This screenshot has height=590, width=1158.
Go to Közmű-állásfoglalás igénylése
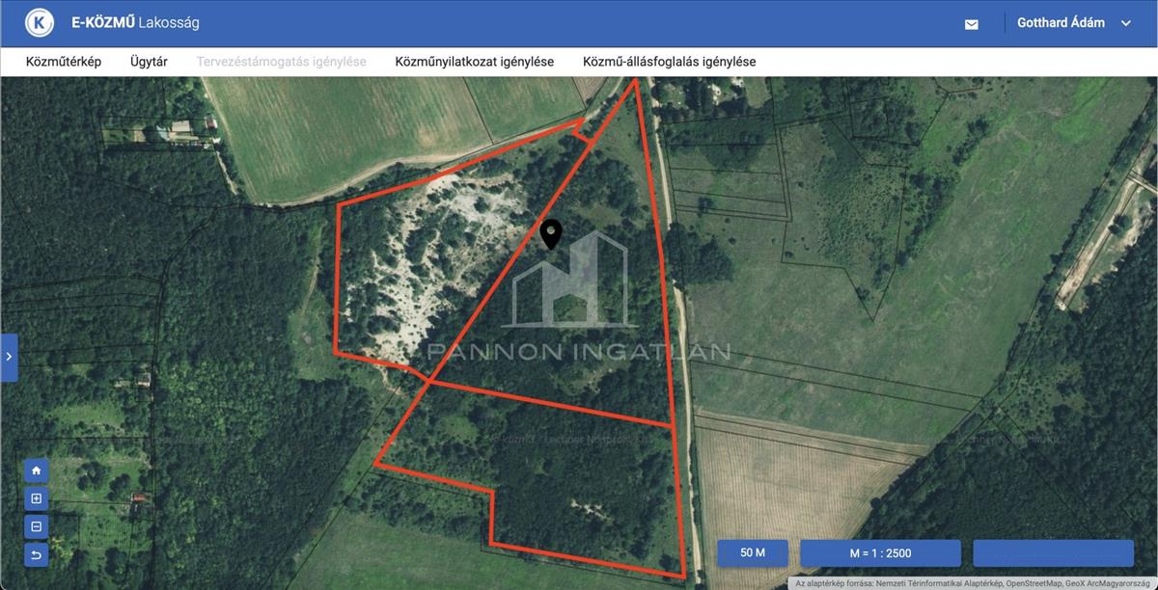669,62
